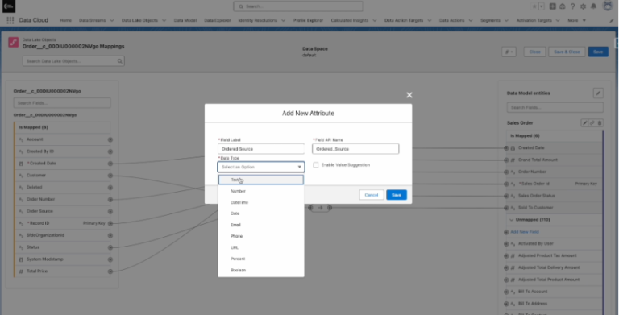Open the App Launcher grid icon
Viewport: 619px width, 315px height.
tap(10, 20)
